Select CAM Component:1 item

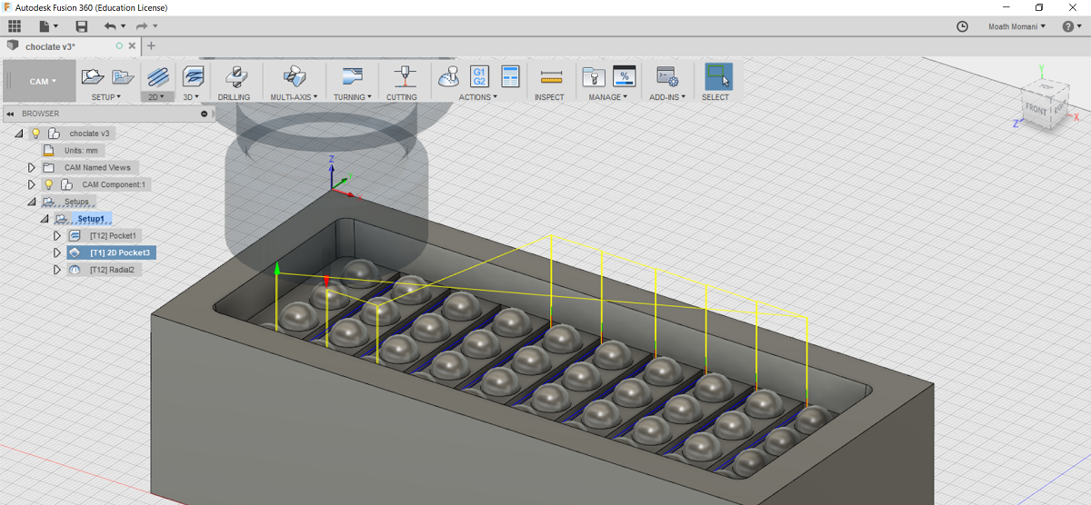coord(114,184)
